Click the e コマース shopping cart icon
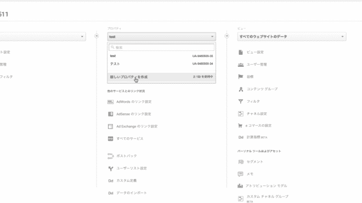The image size is (362, 203). 240,126
